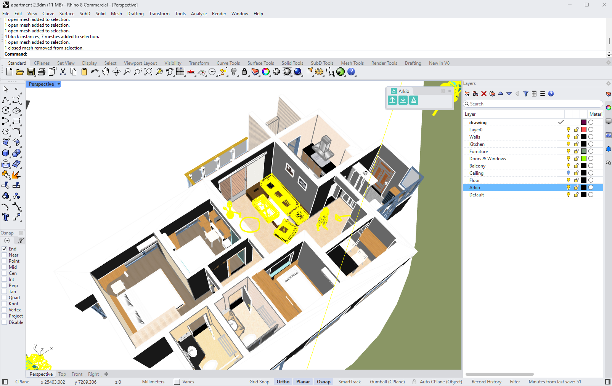The image size is (612, 386).
Task: Click the Lock padlock toolbar icon
Action: pos(244,72)
